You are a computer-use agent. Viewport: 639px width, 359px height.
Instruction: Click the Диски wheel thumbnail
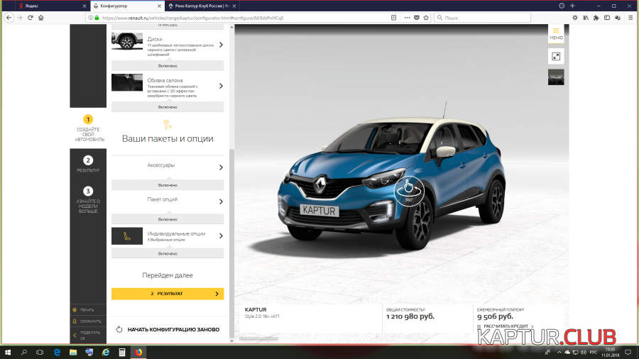(127, 41)
